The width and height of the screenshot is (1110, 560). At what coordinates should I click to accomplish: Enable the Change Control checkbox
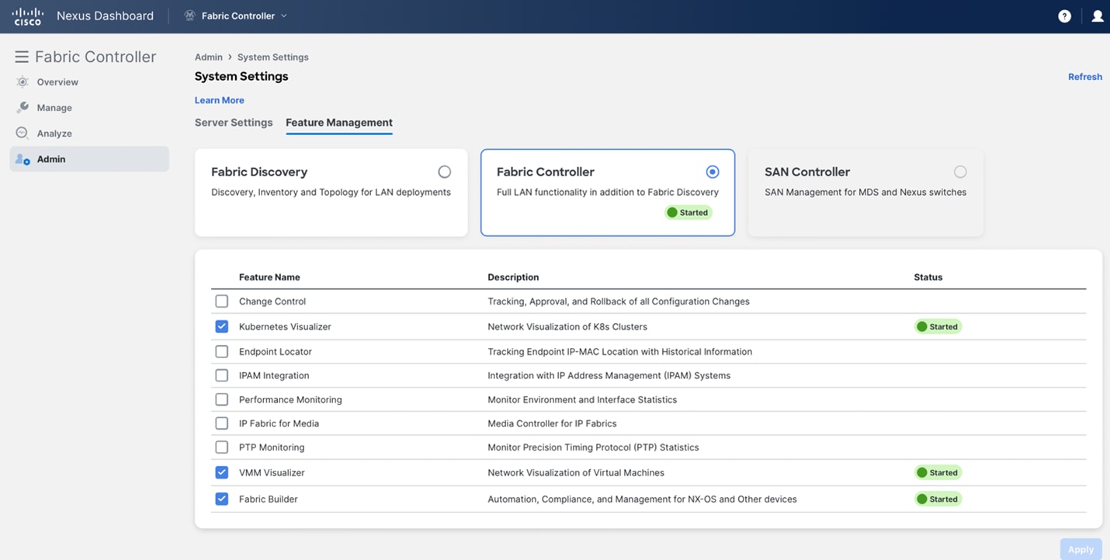[x=222, y=301]
